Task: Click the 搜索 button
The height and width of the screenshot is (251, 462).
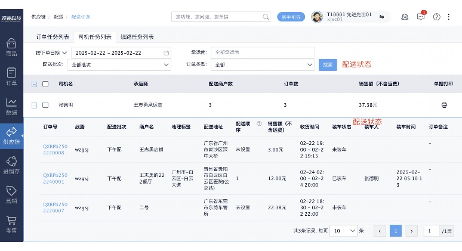Action: pyautogui.click(x=328, y=65)
